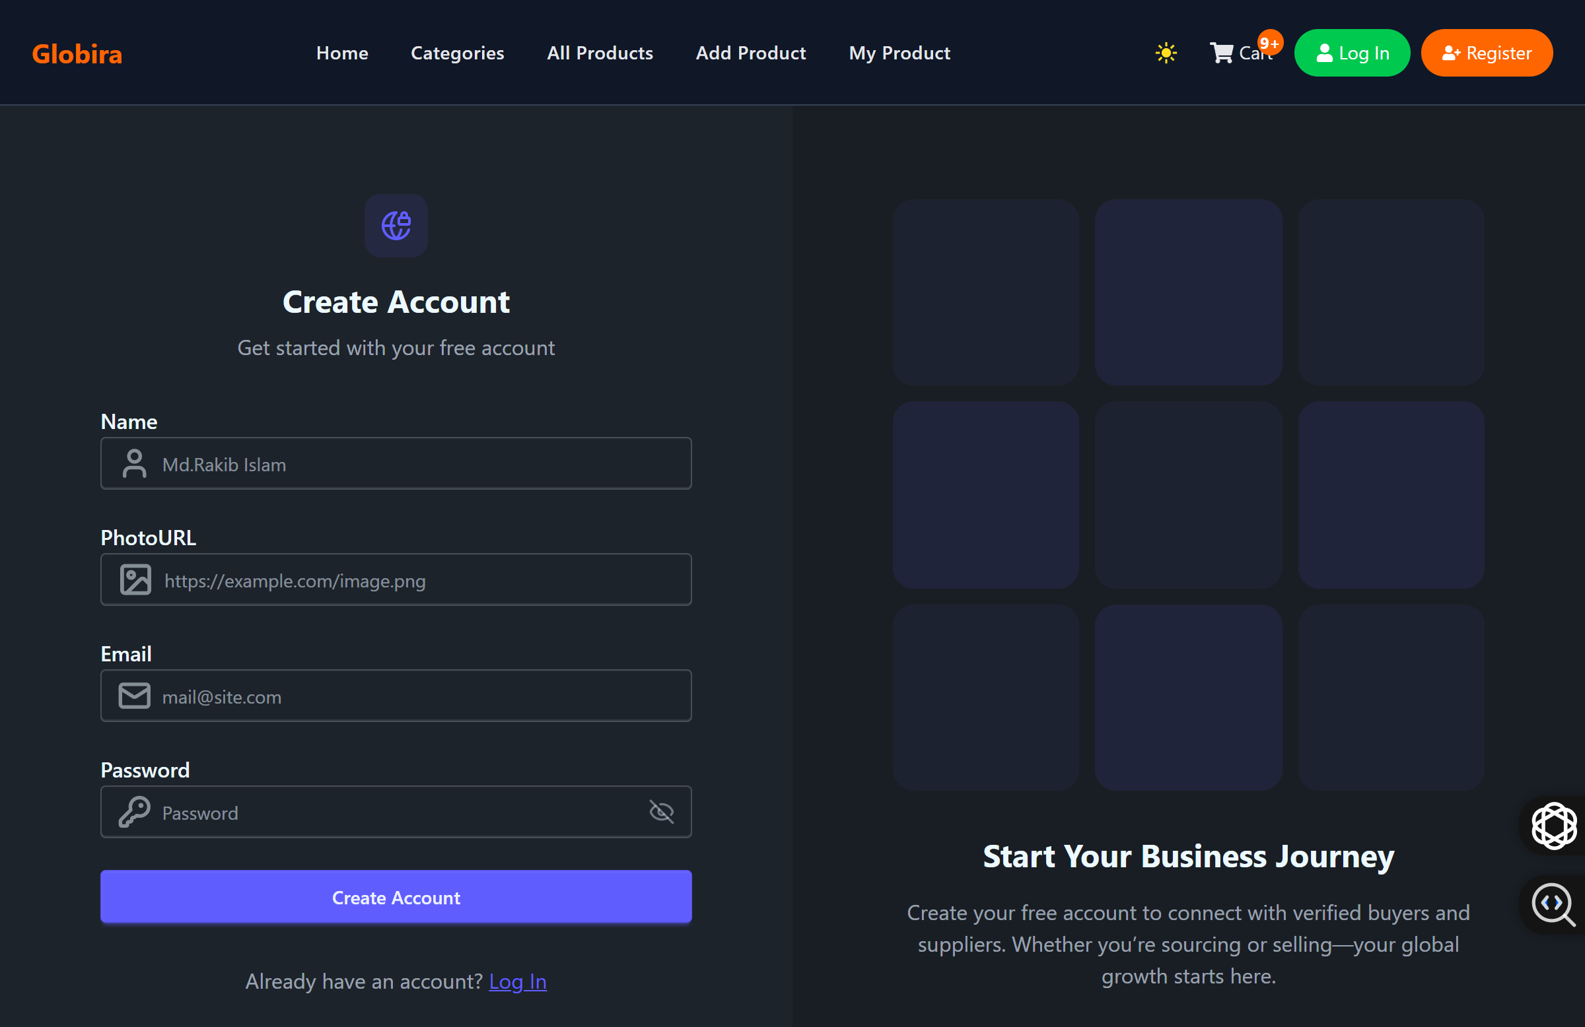Click the globe-lock icon above Create Account

pyautogui.click(x=396, y=226)
